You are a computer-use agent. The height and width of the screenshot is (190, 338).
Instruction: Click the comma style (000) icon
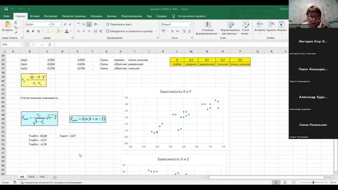(x=177, y=31)
